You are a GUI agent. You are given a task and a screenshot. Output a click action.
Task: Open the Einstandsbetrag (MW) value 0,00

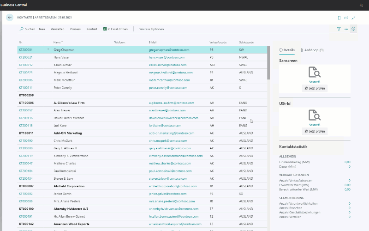pyautogui.click(x=347, y=162)
